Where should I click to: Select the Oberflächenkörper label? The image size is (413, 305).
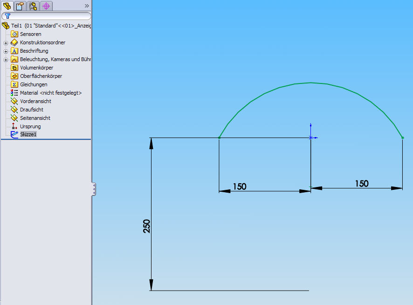click(41, 76)
